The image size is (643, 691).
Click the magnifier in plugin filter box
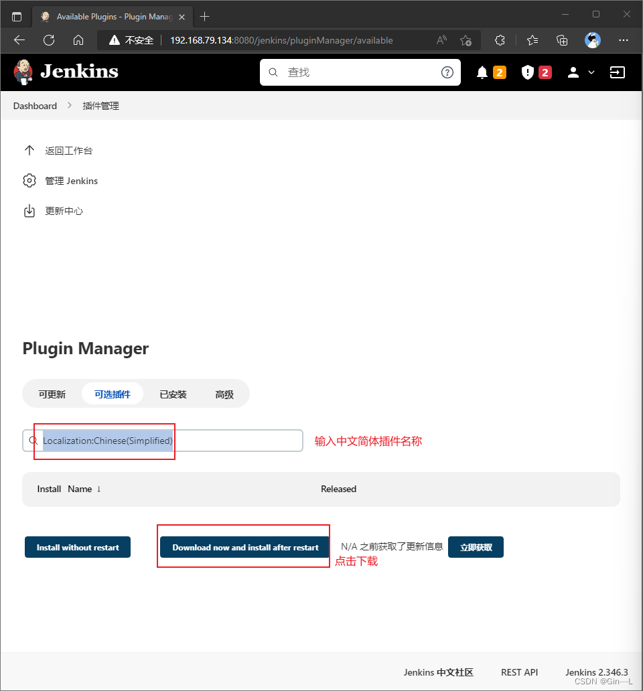33,441
